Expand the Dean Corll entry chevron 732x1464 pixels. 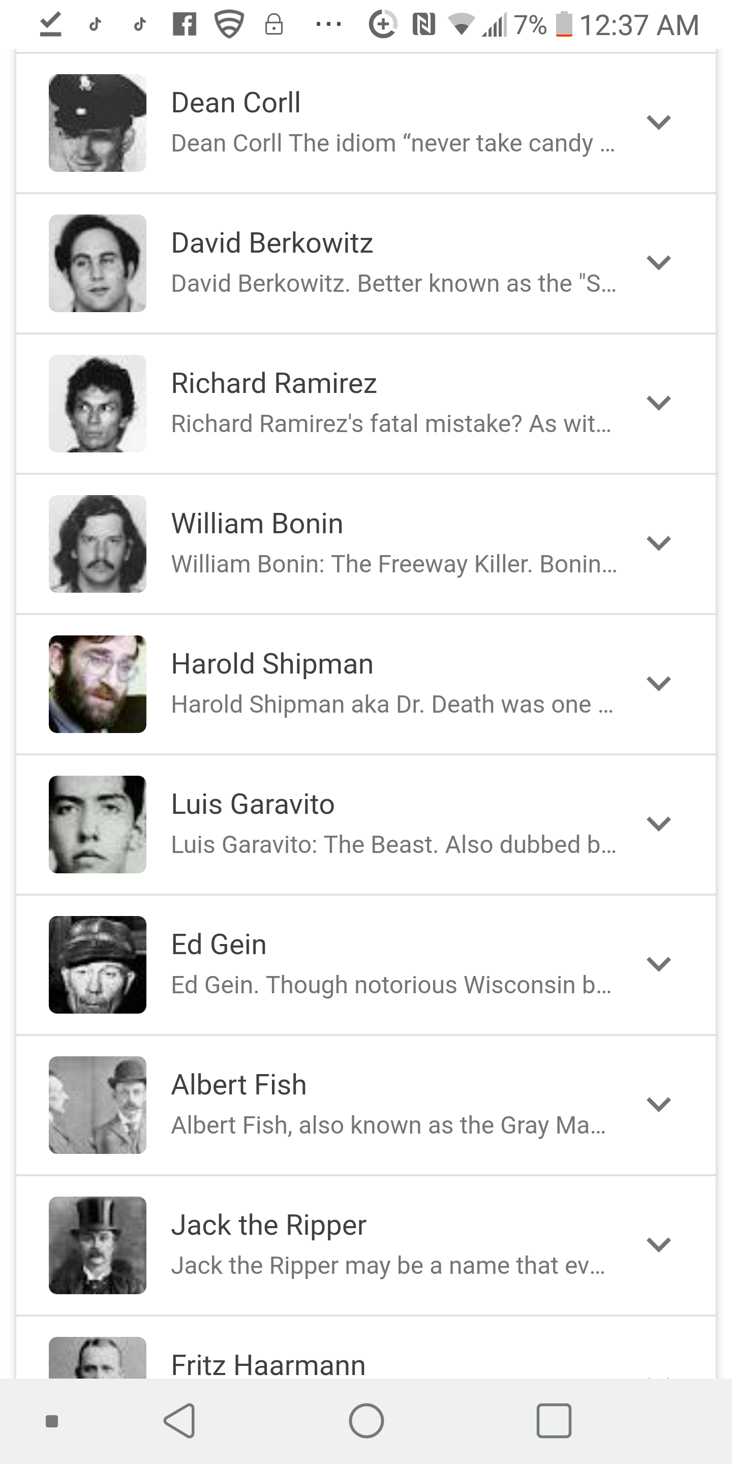click(659, 122)
